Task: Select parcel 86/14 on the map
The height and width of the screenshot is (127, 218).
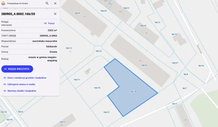Action: 174,34
